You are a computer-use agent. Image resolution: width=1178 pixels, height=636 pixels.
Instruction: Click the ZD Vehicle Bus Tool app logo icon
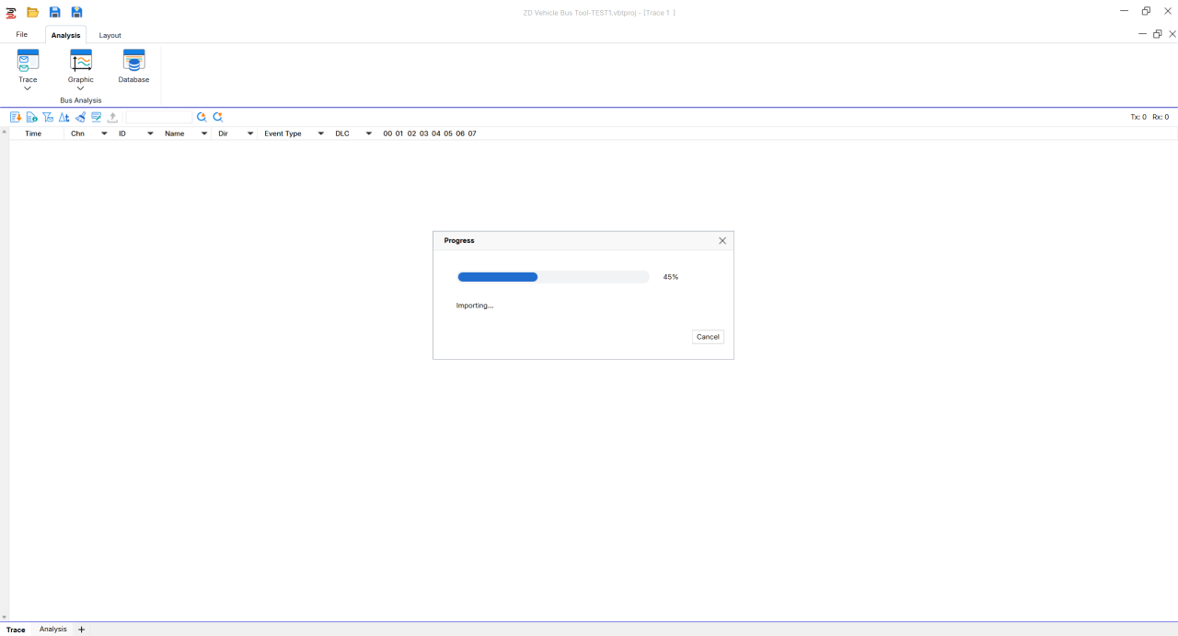coord(11,13)
